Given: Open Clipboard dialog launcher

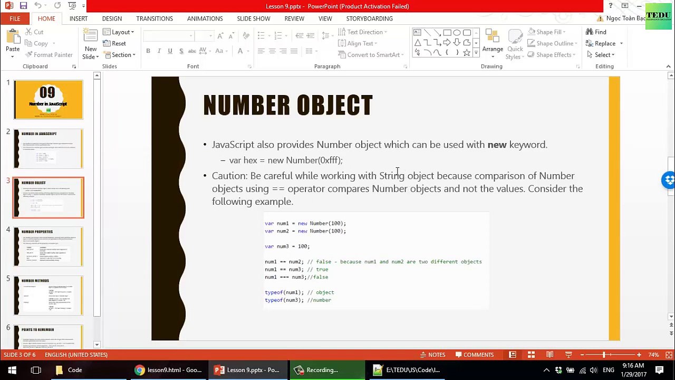Looking at the screenshot, I should coord(74,66).
